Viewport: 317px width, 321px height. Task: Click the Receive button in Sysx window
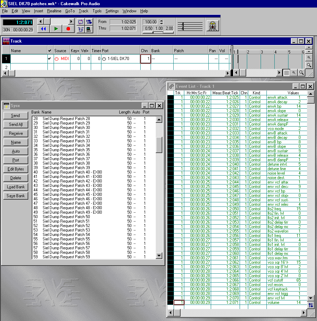pyautogui.click(x=15, y=133)
